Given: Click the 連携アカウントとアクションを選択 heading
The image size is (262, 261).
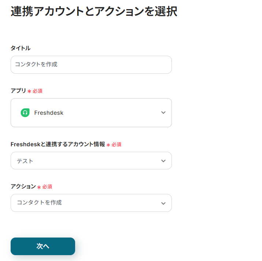Looking at the screenshot, I should (94, 11).
